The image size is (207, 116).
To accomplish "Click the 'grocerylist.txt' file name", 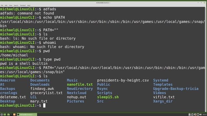I will coord(46,93).
